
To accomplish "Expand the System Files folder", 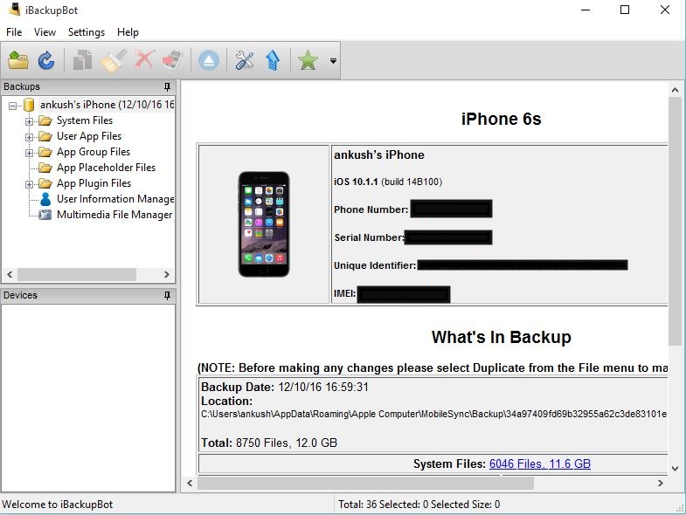I will [x=29, y=121].
